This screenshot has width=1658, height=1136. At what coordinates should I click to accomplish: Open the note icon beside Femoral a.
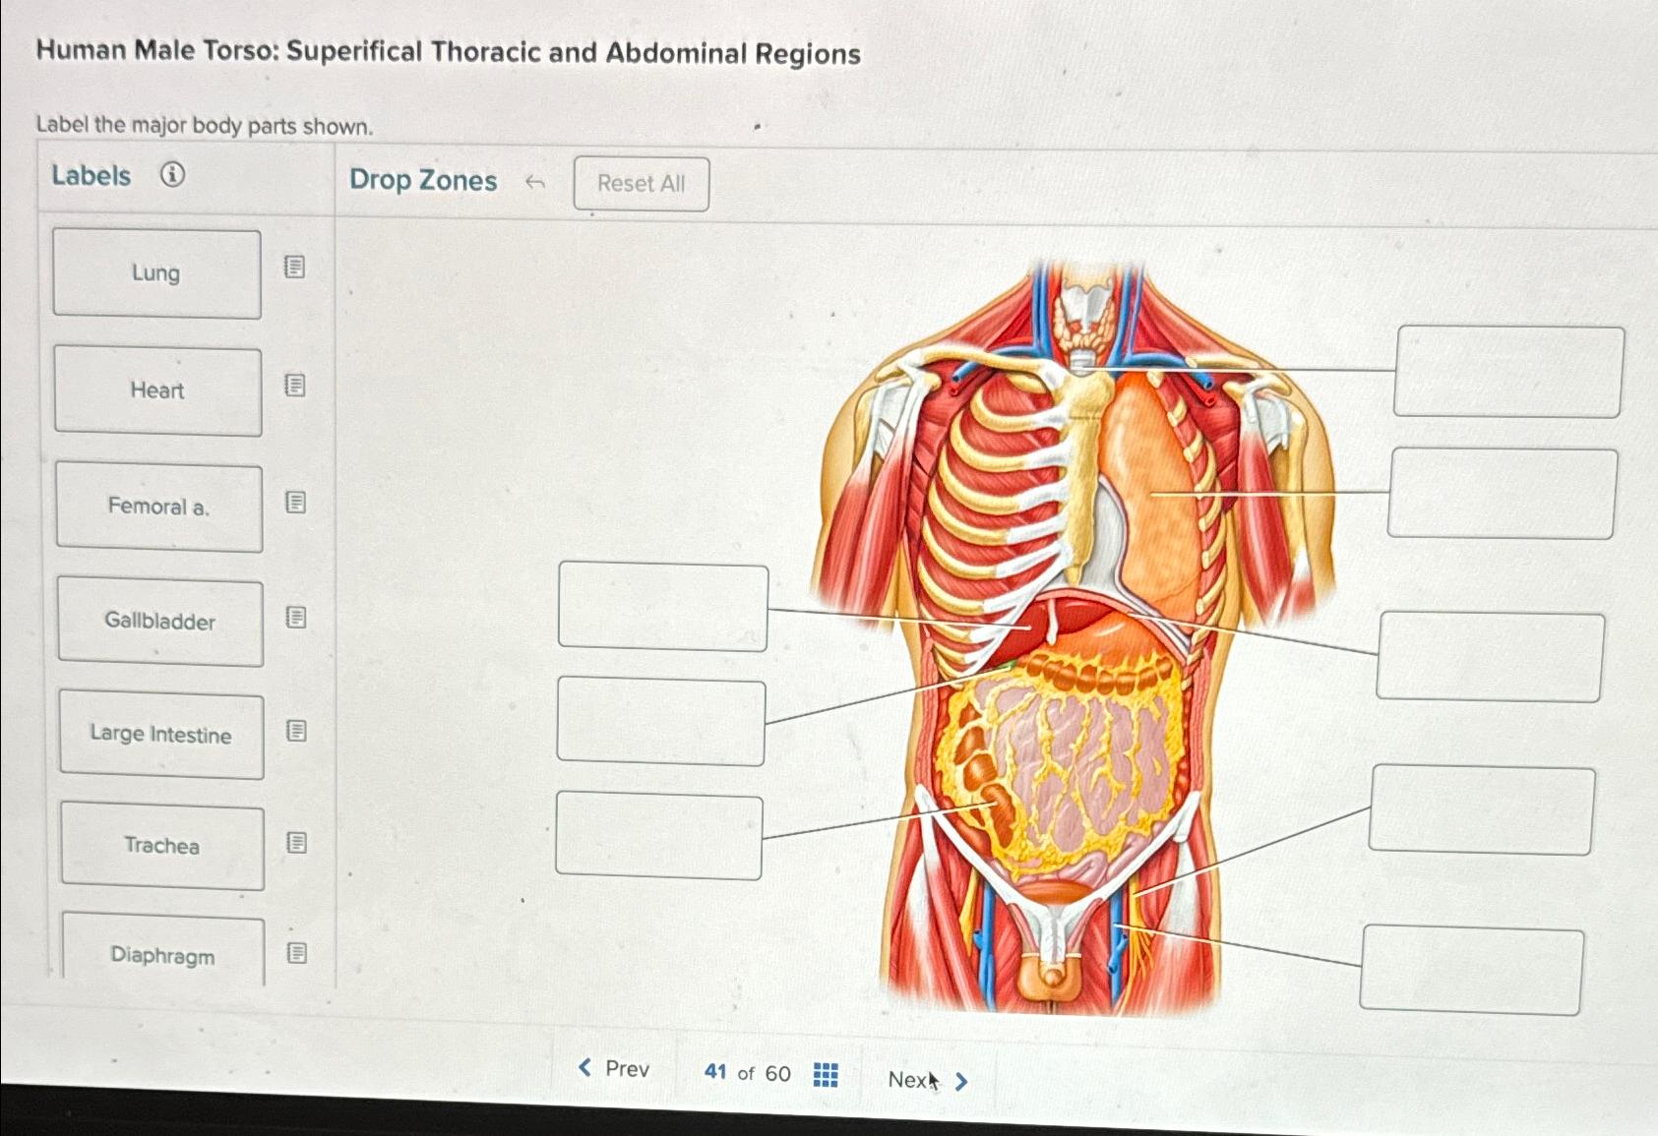(295, 503)
